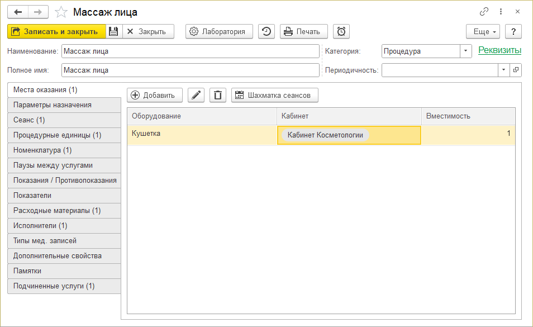This screenshot has height=327, width=533.
Task: Go back with left arrow
Action: (x=18, y=12)
